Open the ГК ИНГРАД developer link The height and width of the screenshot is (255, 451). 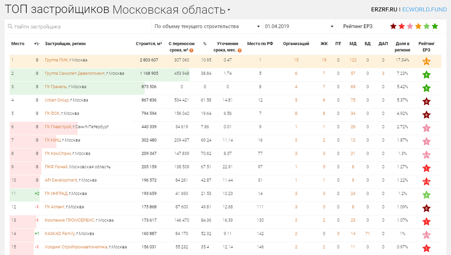coord(56,193)
